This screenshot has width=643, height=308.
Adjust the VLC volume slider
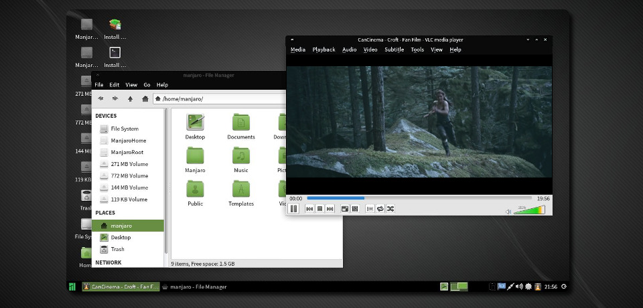[529, 210]
